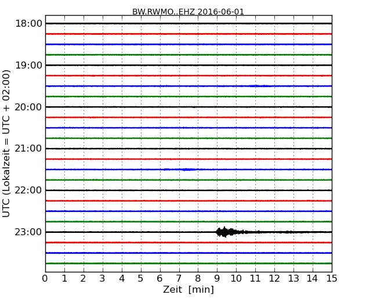Click the 23:00 time label
This screenshot has width=377, height=302.
[28, 232]
